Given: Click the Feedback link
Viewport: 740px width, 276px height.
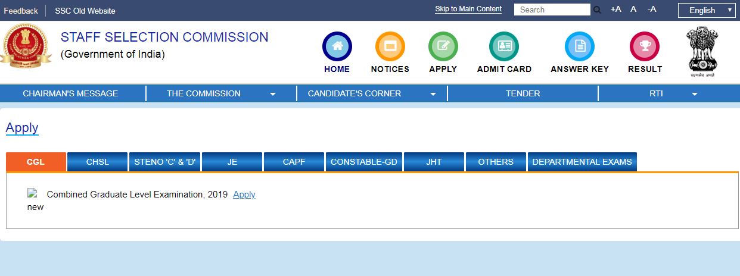Looking at the screenshot, I should 21,11.
